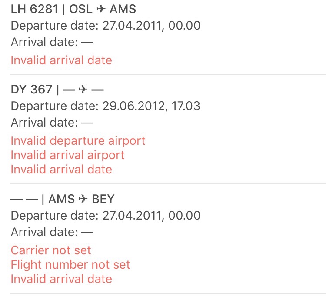Click the OSL origin airport code
Viewport: 326px width, 300px height.
pos(81,9)
